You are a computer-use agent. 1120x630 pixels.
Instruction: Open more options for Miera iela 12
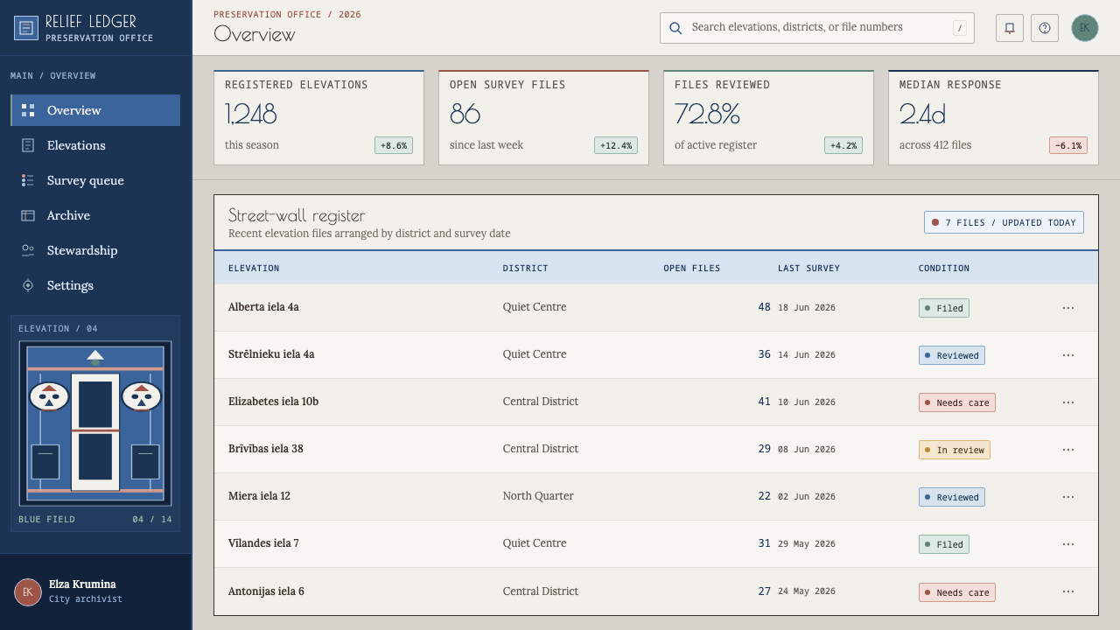point(1068,497)
